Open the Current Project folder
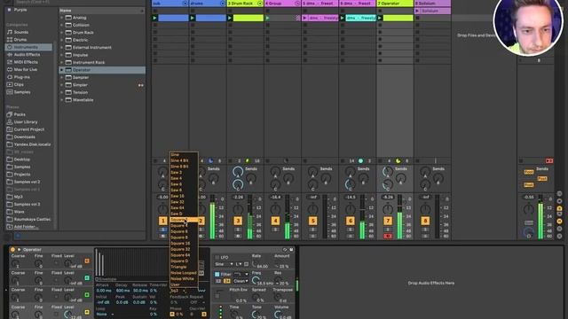The width and height of the screenshot is (568, 319). pos(29,129)
